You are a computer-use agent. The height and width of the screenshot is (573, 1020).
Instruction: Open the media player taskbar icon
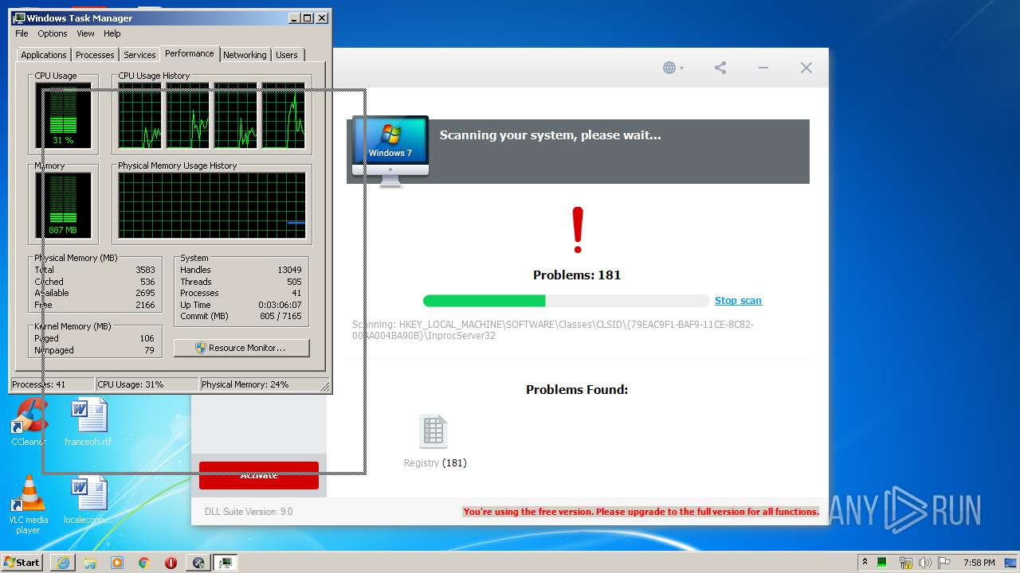pyautogui.click(x=117, y=563)
